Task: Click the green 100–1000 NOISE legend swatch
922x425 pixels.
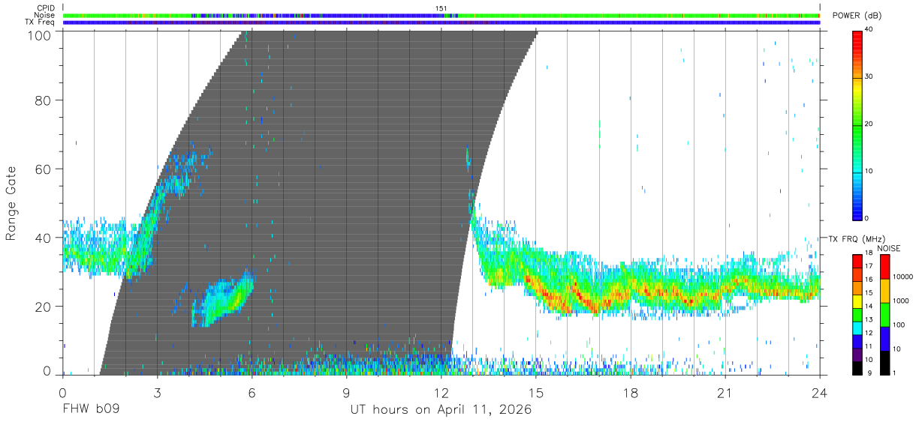Action: (884, 315)
